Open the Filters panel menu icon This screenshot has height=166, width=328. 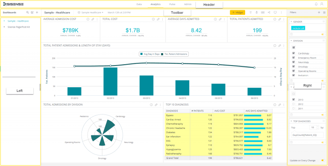click(324, 12)
